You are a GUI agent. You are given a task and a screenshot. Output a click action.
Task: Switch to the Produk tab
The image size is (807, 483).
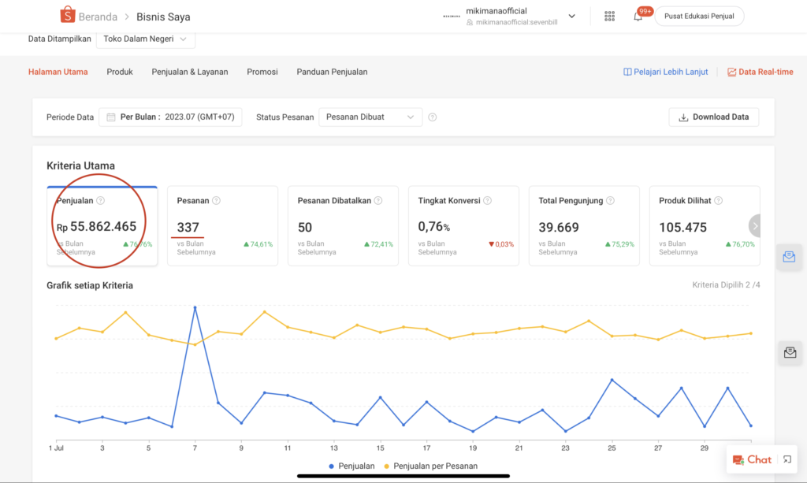pyautogui.click(x=120, y=72)
